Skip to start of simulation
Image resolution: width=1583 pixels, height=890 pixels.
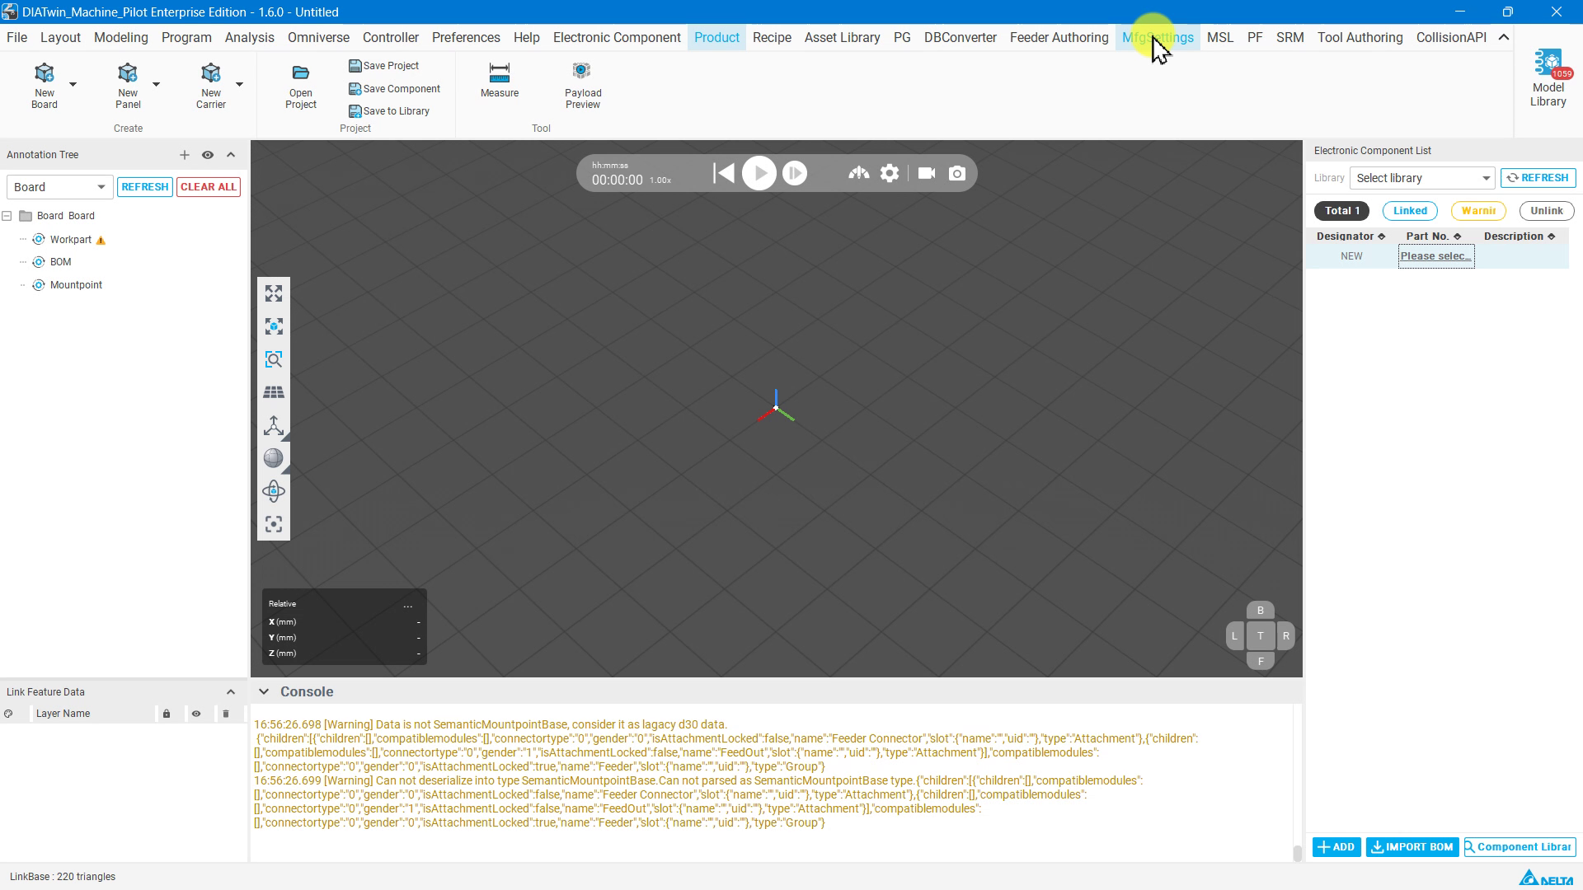(x=723, y=173)
